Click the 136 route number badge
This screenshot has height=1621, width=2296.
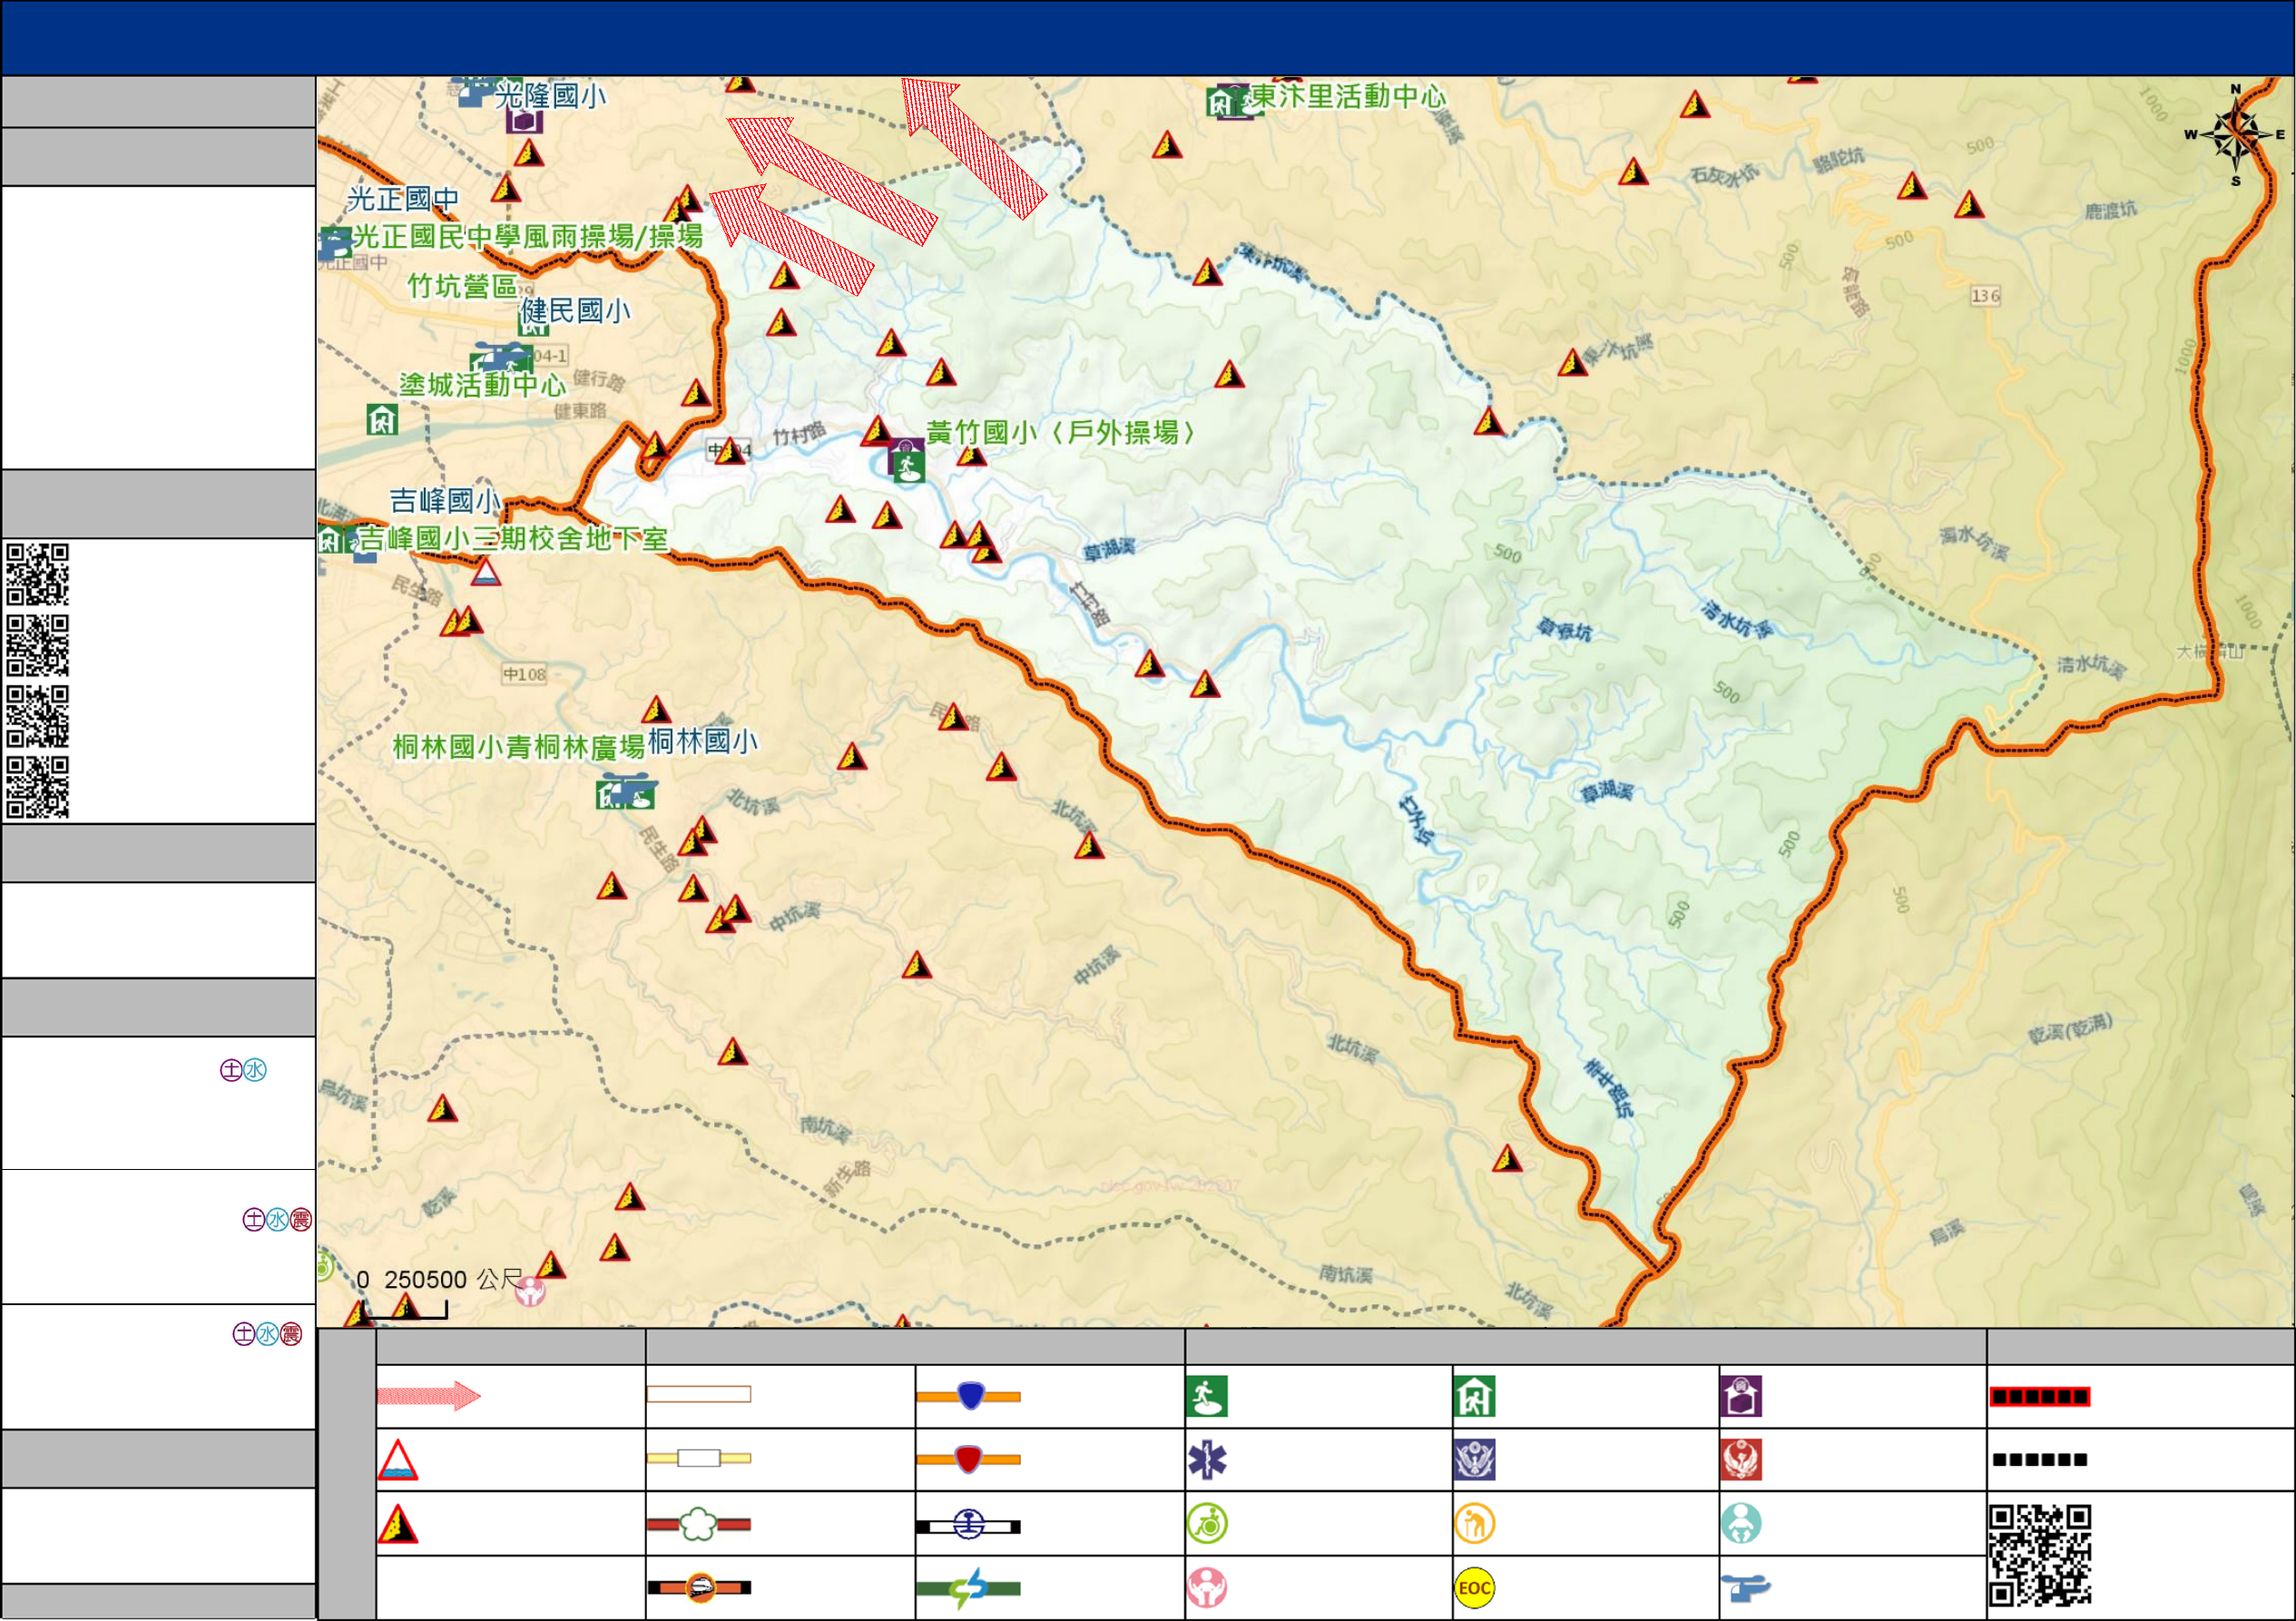pos(1985,296)
